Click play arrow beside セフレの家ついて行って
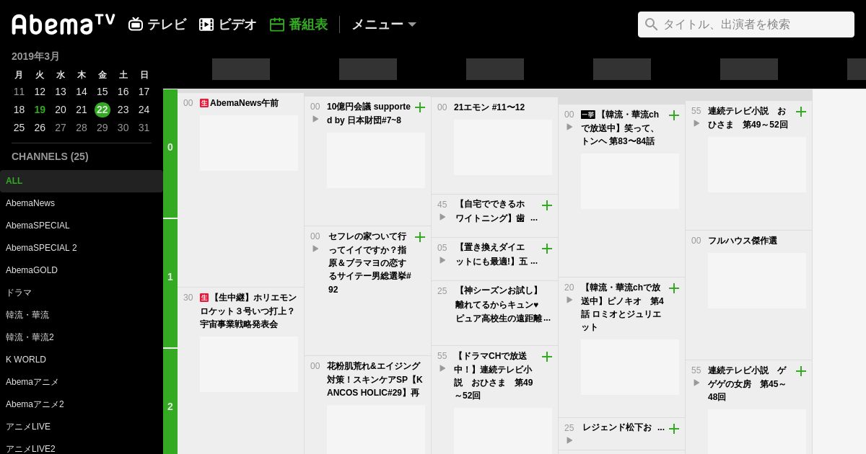Image resolution: width=866 pixels, height=454 pixels. 315,249
